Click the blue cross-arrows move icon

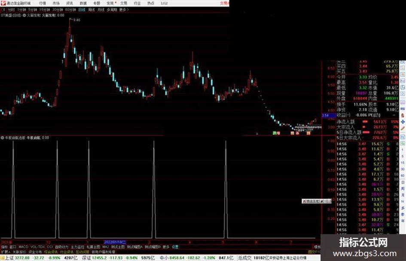403,121
